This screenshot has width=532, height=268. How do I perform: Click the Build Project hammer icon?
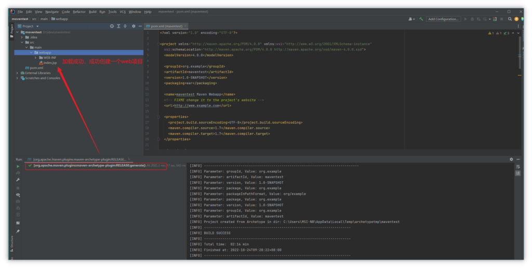(421, 19)
